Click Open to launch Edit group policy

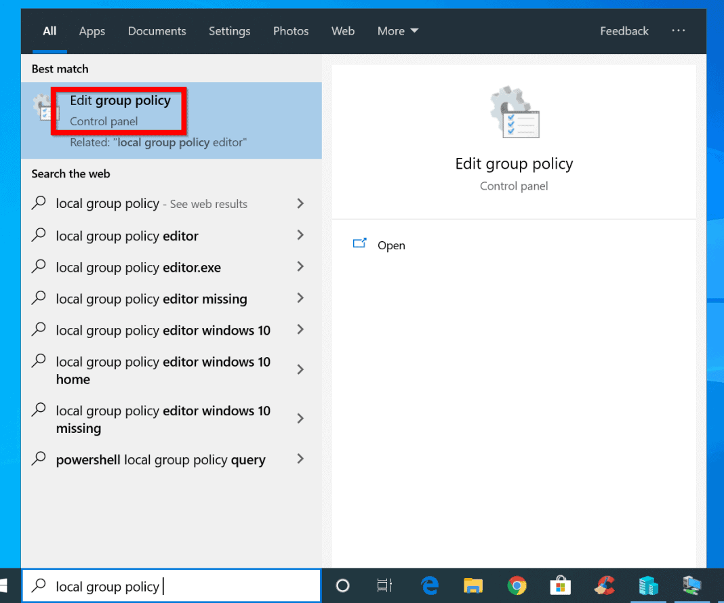[391, 245]
